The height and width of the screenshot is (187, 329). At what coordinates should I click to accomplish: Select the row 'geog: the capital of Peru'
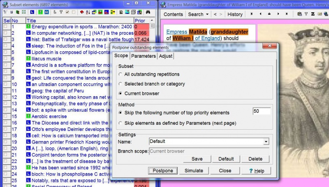58,91
